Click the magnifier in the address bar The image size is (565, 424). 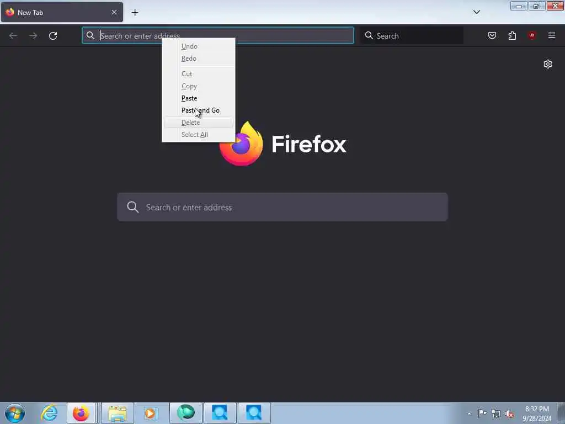pyautogui.click(x=90, y=35)
